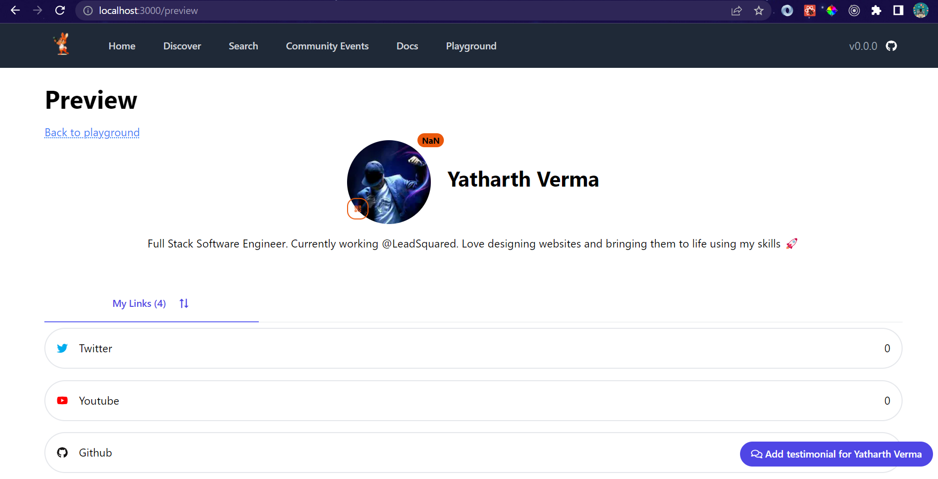The width and height of the screenshot is (938, 479).
Task: Click the share icon in the address bar
Action: tap(738, 10)
